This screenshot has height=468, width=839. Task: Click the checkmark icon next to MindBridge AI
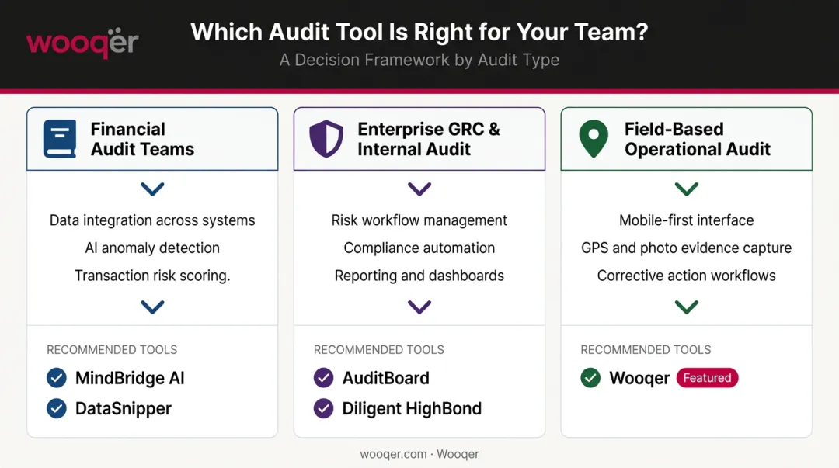click(x=57, y=378)
